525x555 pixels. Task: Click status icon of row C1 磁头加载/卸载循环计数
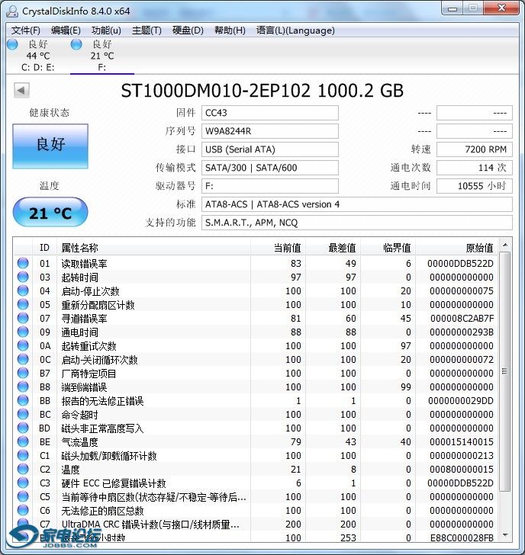[x=23, y=455]
